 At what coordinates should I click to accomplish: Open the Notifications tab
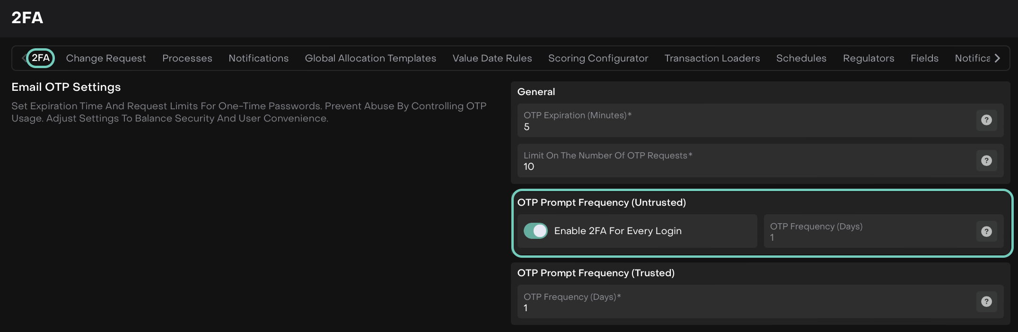point(258,58)
